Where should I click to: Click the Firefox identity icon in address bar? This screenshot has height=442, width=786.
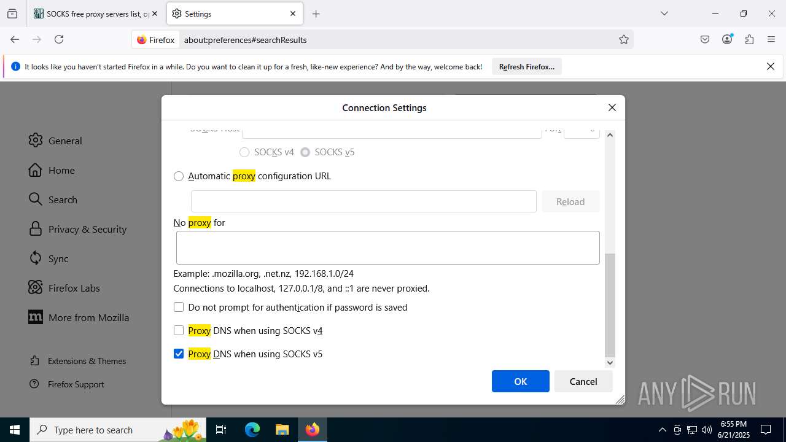click(x=156, y=39)
